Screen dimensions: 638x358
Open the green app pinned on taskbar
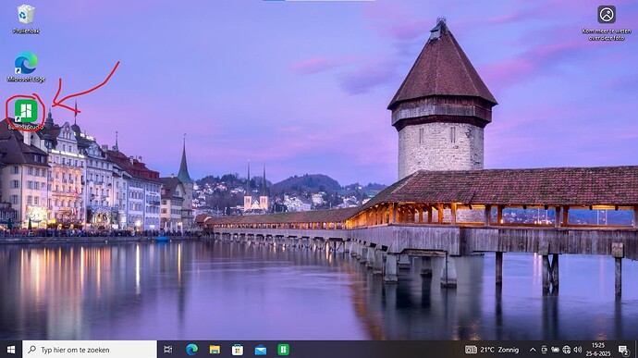[x=284, y=350]
